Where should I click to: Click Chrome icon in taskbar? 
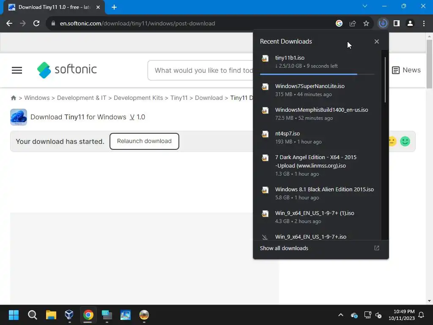point(88,315)
